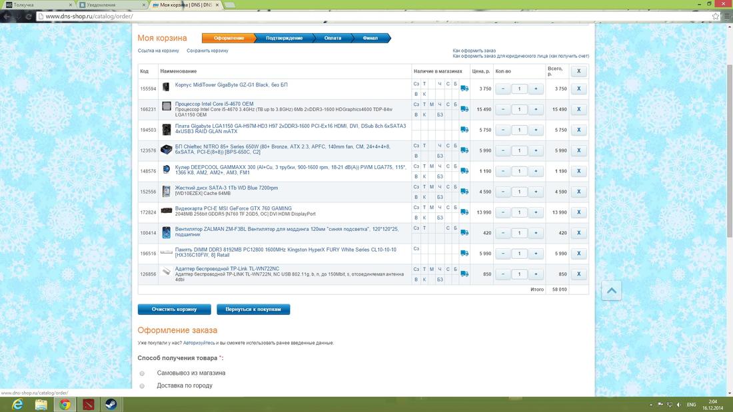The width and height of the screenshot is (733, 412).
Task: Click the browser address bar
Action: 374,17
